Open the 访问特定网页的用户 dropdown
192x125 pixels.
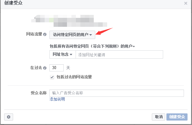tap(72, 35)
